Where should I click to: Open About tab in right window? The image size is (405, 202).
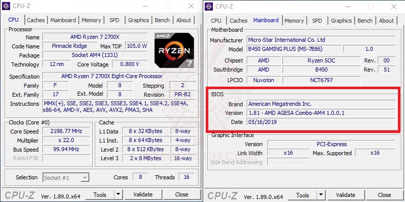(386, 21)
